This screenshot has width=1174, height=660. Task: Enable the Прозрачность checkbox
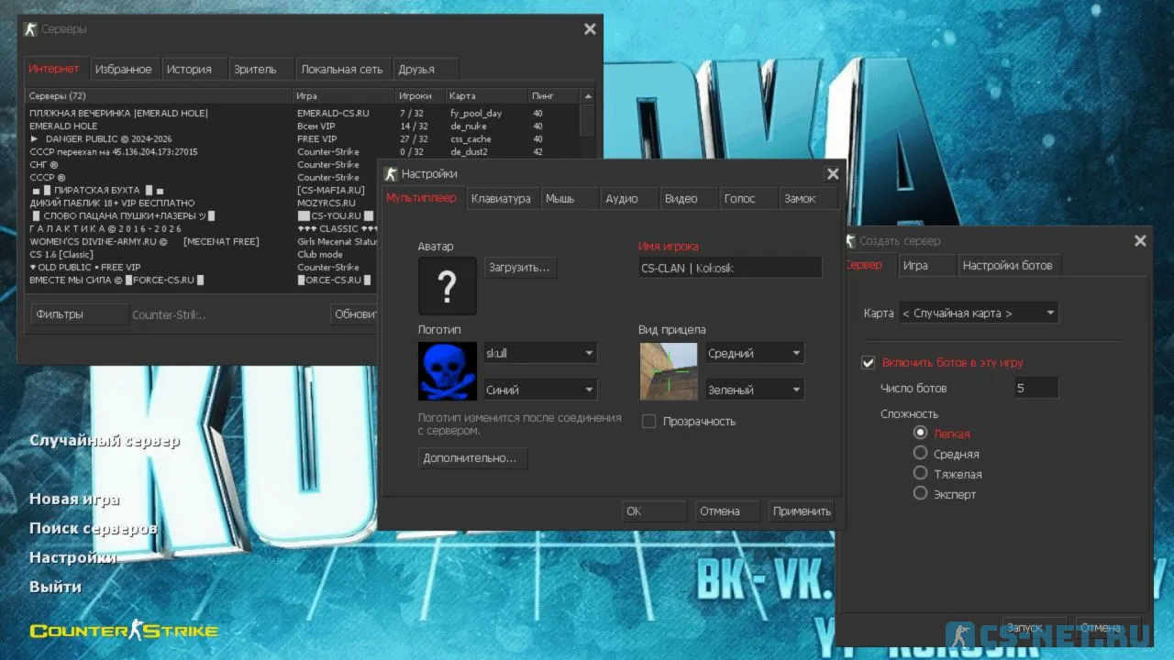(x=649, y=422)
